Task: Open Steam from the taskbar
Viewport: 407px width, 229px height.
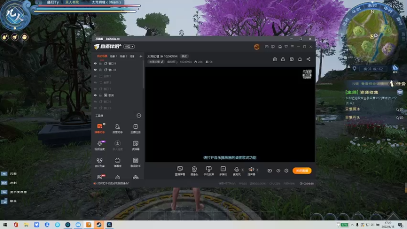Action: click(x=99, y=224)
